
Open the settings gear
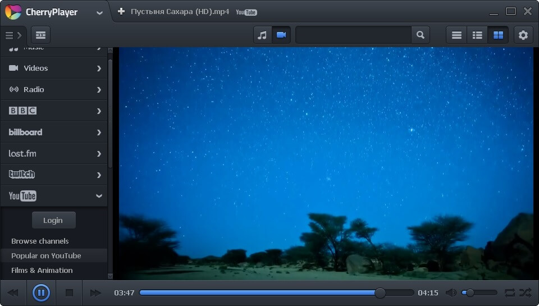[x=523, y=35]
